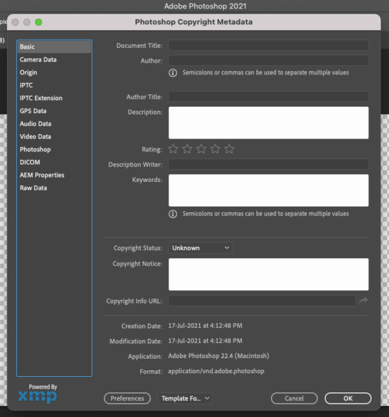This screenshot has width=389, height=417.
Task: Open the Preferences button
Action: tap(127, 398)
